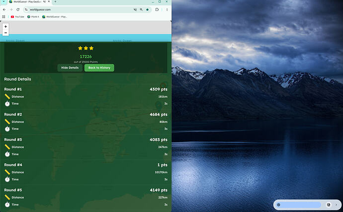The height and width of the screenshot is (212, 343).
Task: Open the WorldGuessr - Play bookmark
Action: click(55, 16)
